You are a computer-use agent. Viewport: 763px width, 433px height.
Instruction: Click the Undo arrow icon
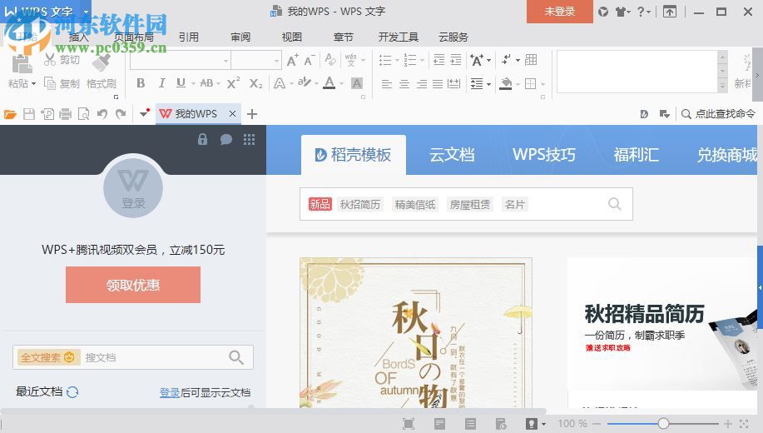(102, 114)
